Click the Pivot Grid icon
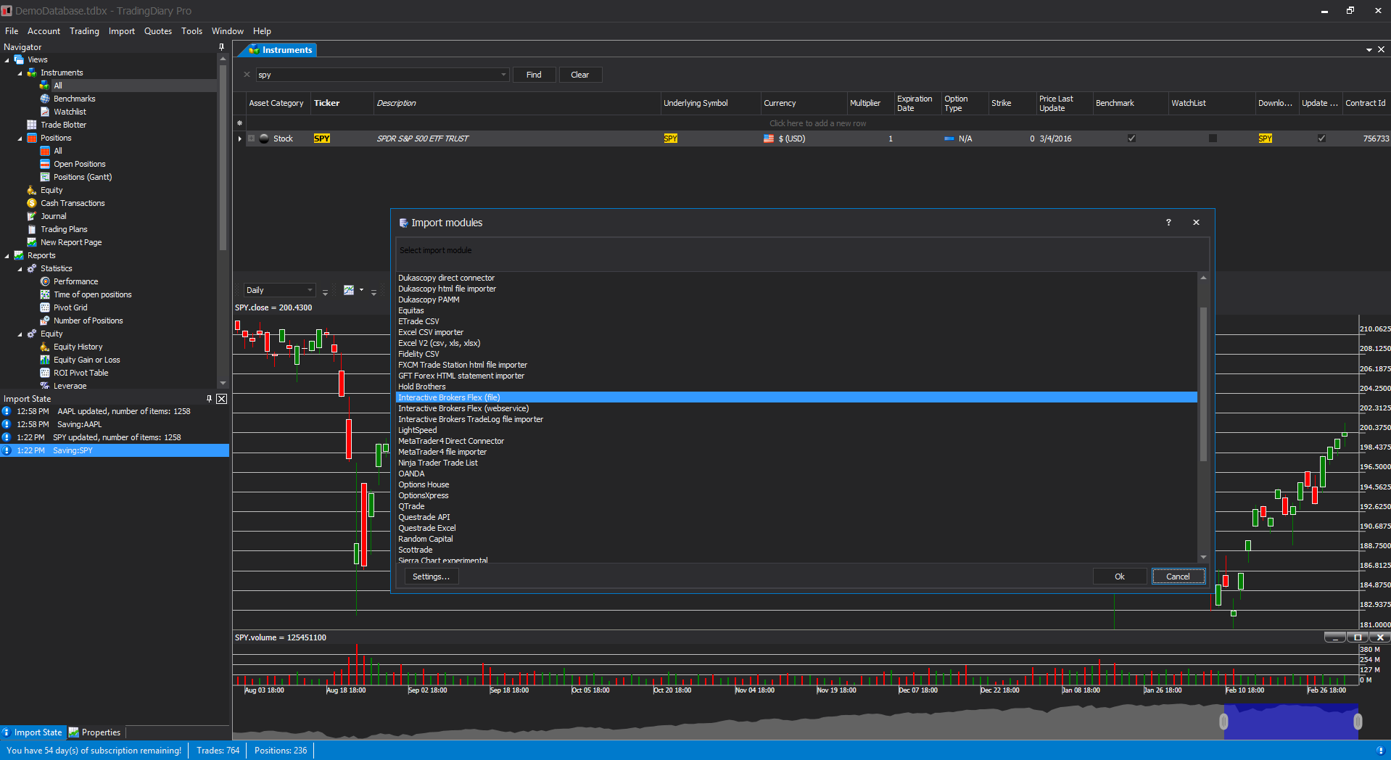This screenshot has height=760, width=1391. click(x=45, y=307)
